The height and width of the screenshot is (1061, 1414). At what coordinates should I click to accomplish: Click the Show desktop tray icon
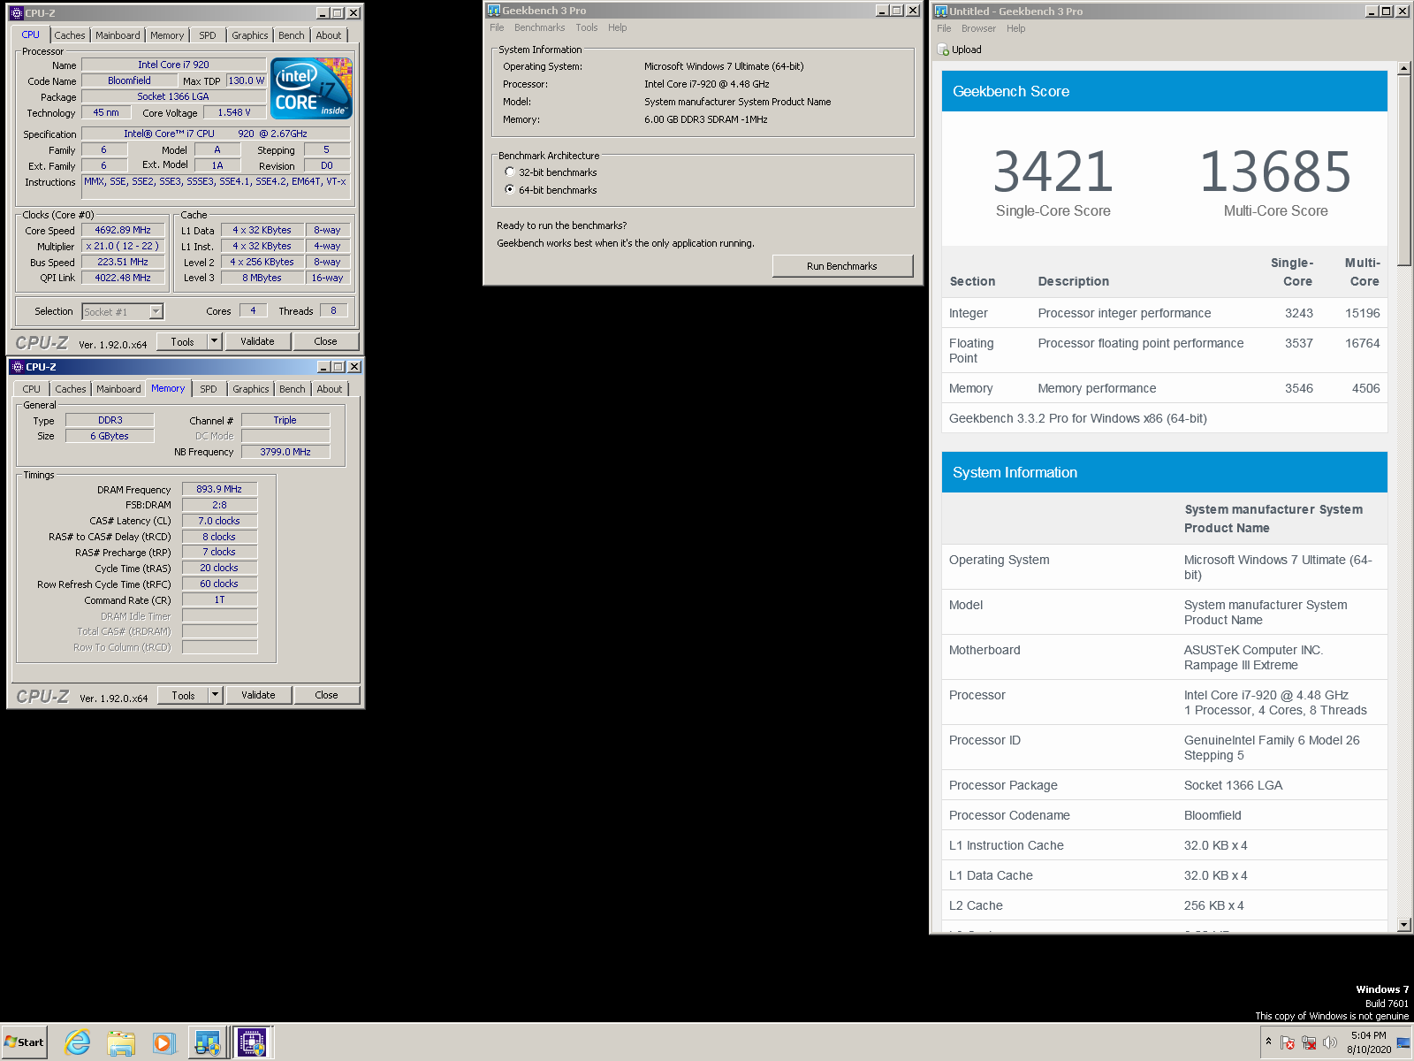pyautogui.click(x=1403, y=1042)
